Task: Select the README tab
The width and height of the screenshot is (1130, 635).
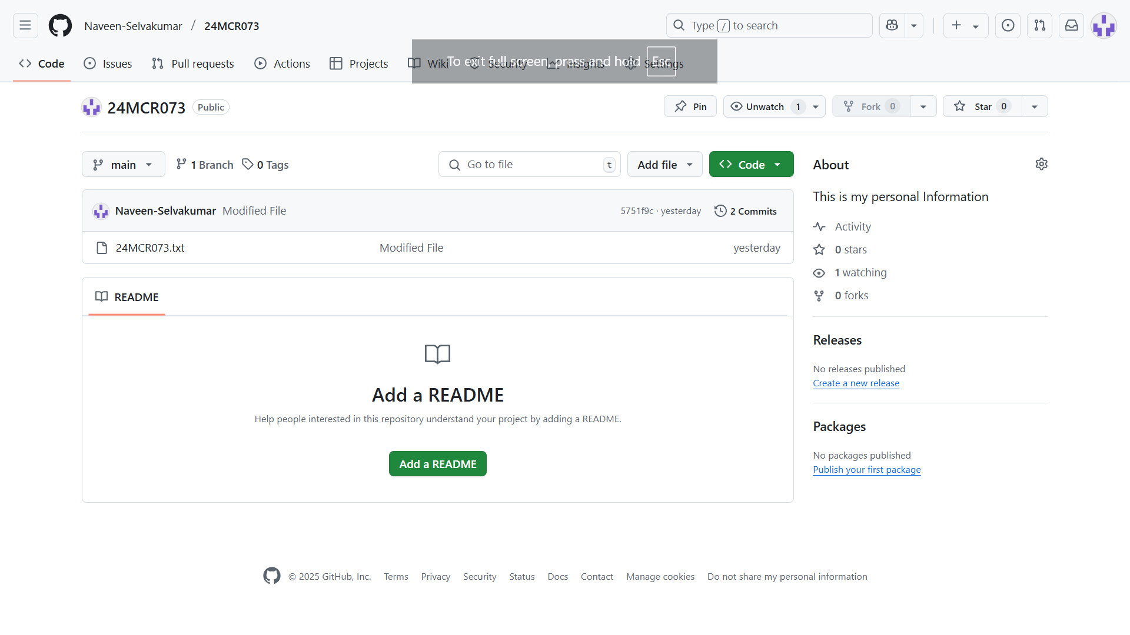Action: click(127, 297)
